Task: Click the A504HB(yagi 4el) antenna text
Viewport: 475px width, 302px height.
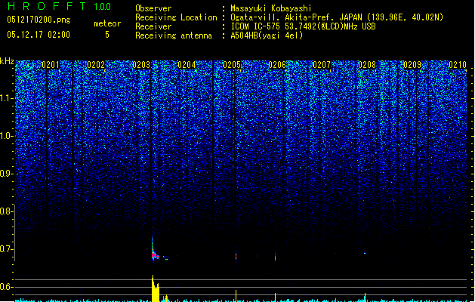Action: point(267,35)
